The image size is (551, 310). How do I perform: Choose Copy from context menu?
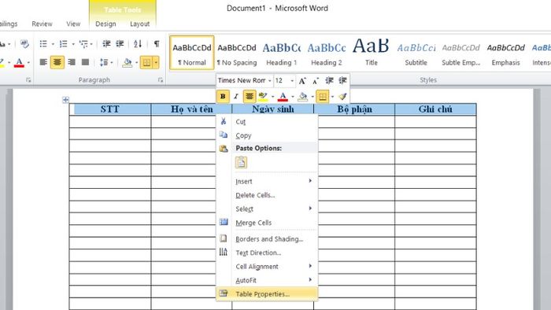pos(267,135)
